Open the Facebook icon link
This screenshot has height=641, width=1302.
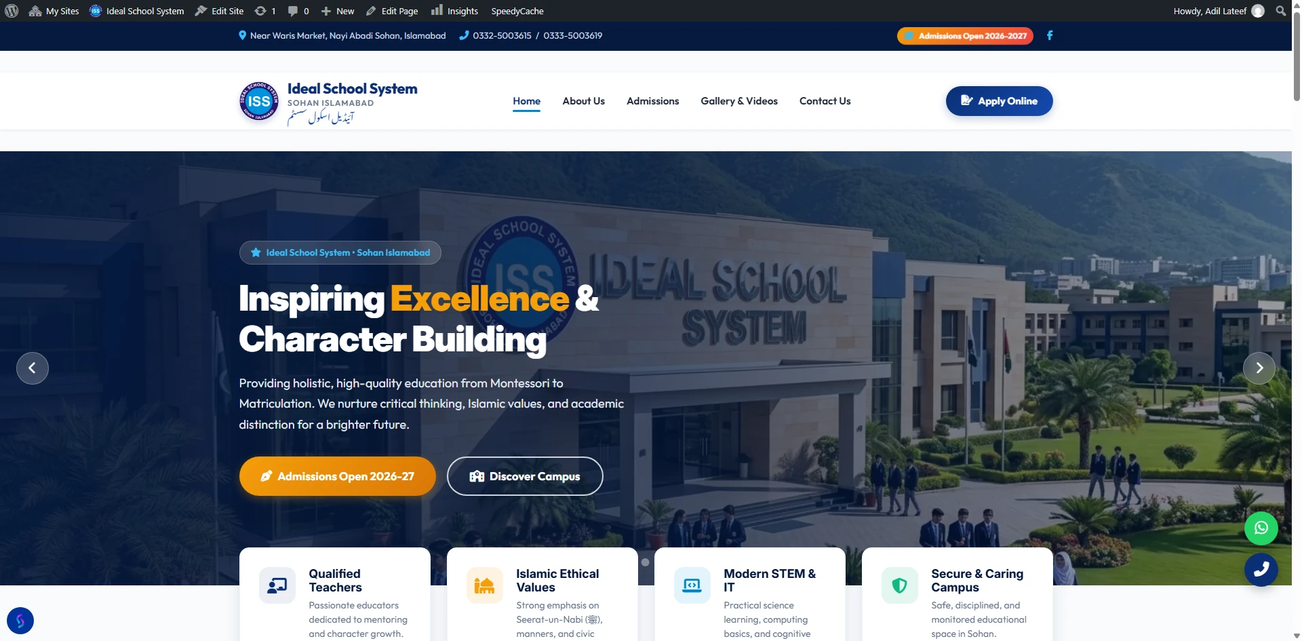[1049, 35]
